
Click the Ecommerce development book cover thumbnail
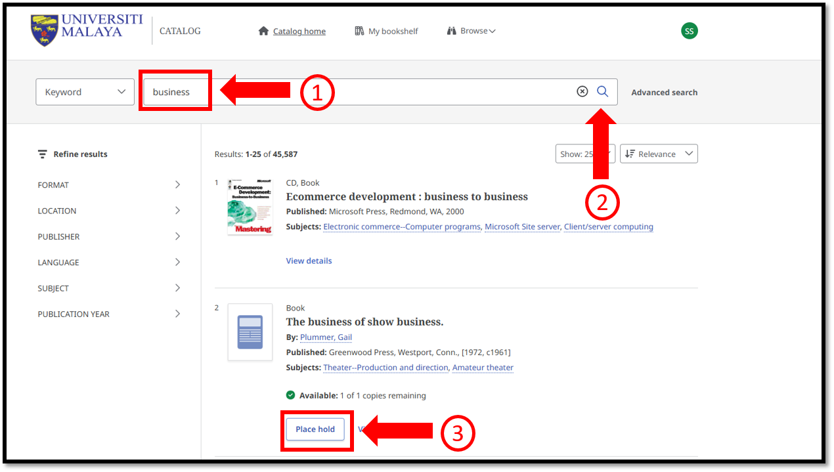coord(250,207)
